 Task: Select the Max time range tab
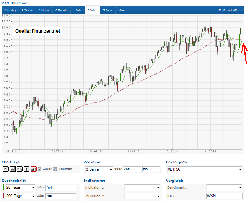coord(121,10)
